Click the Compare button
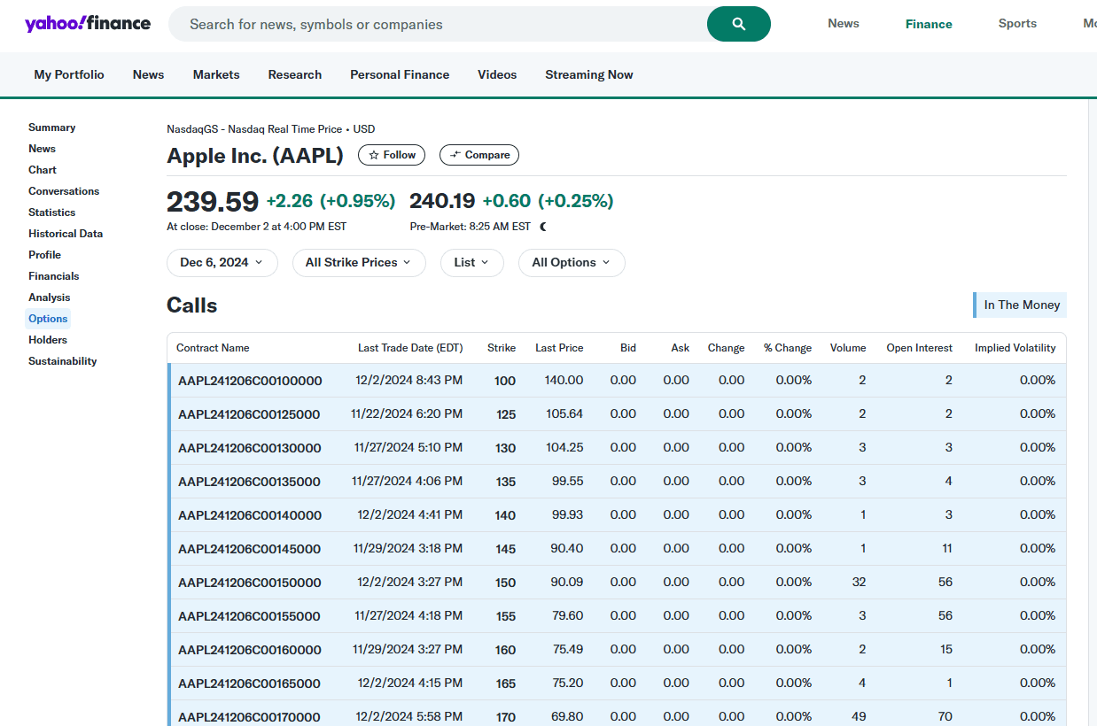 click(x=479, y=155)
